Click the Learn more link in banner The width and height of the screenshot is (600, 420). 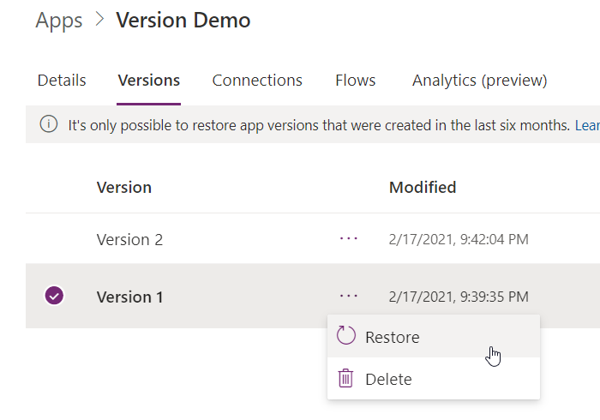[x=587, y=125]
